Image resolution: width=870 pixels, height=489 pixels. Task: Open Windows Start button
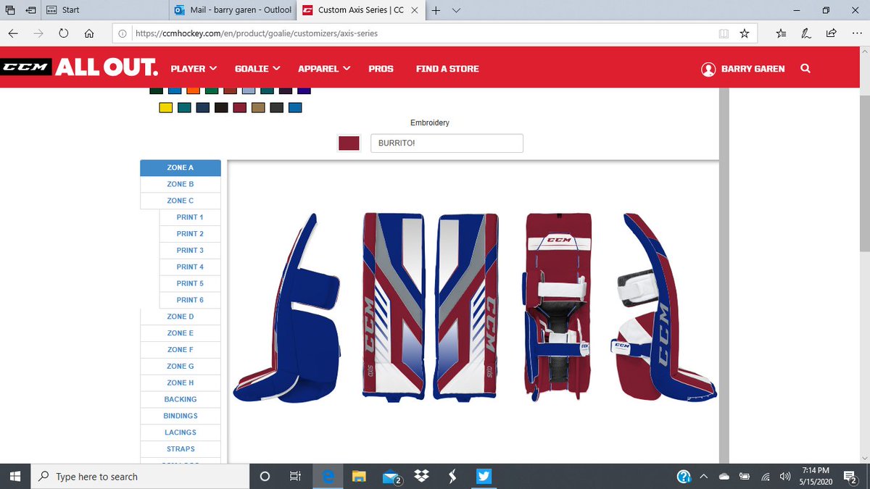click(x=15, y=477)
